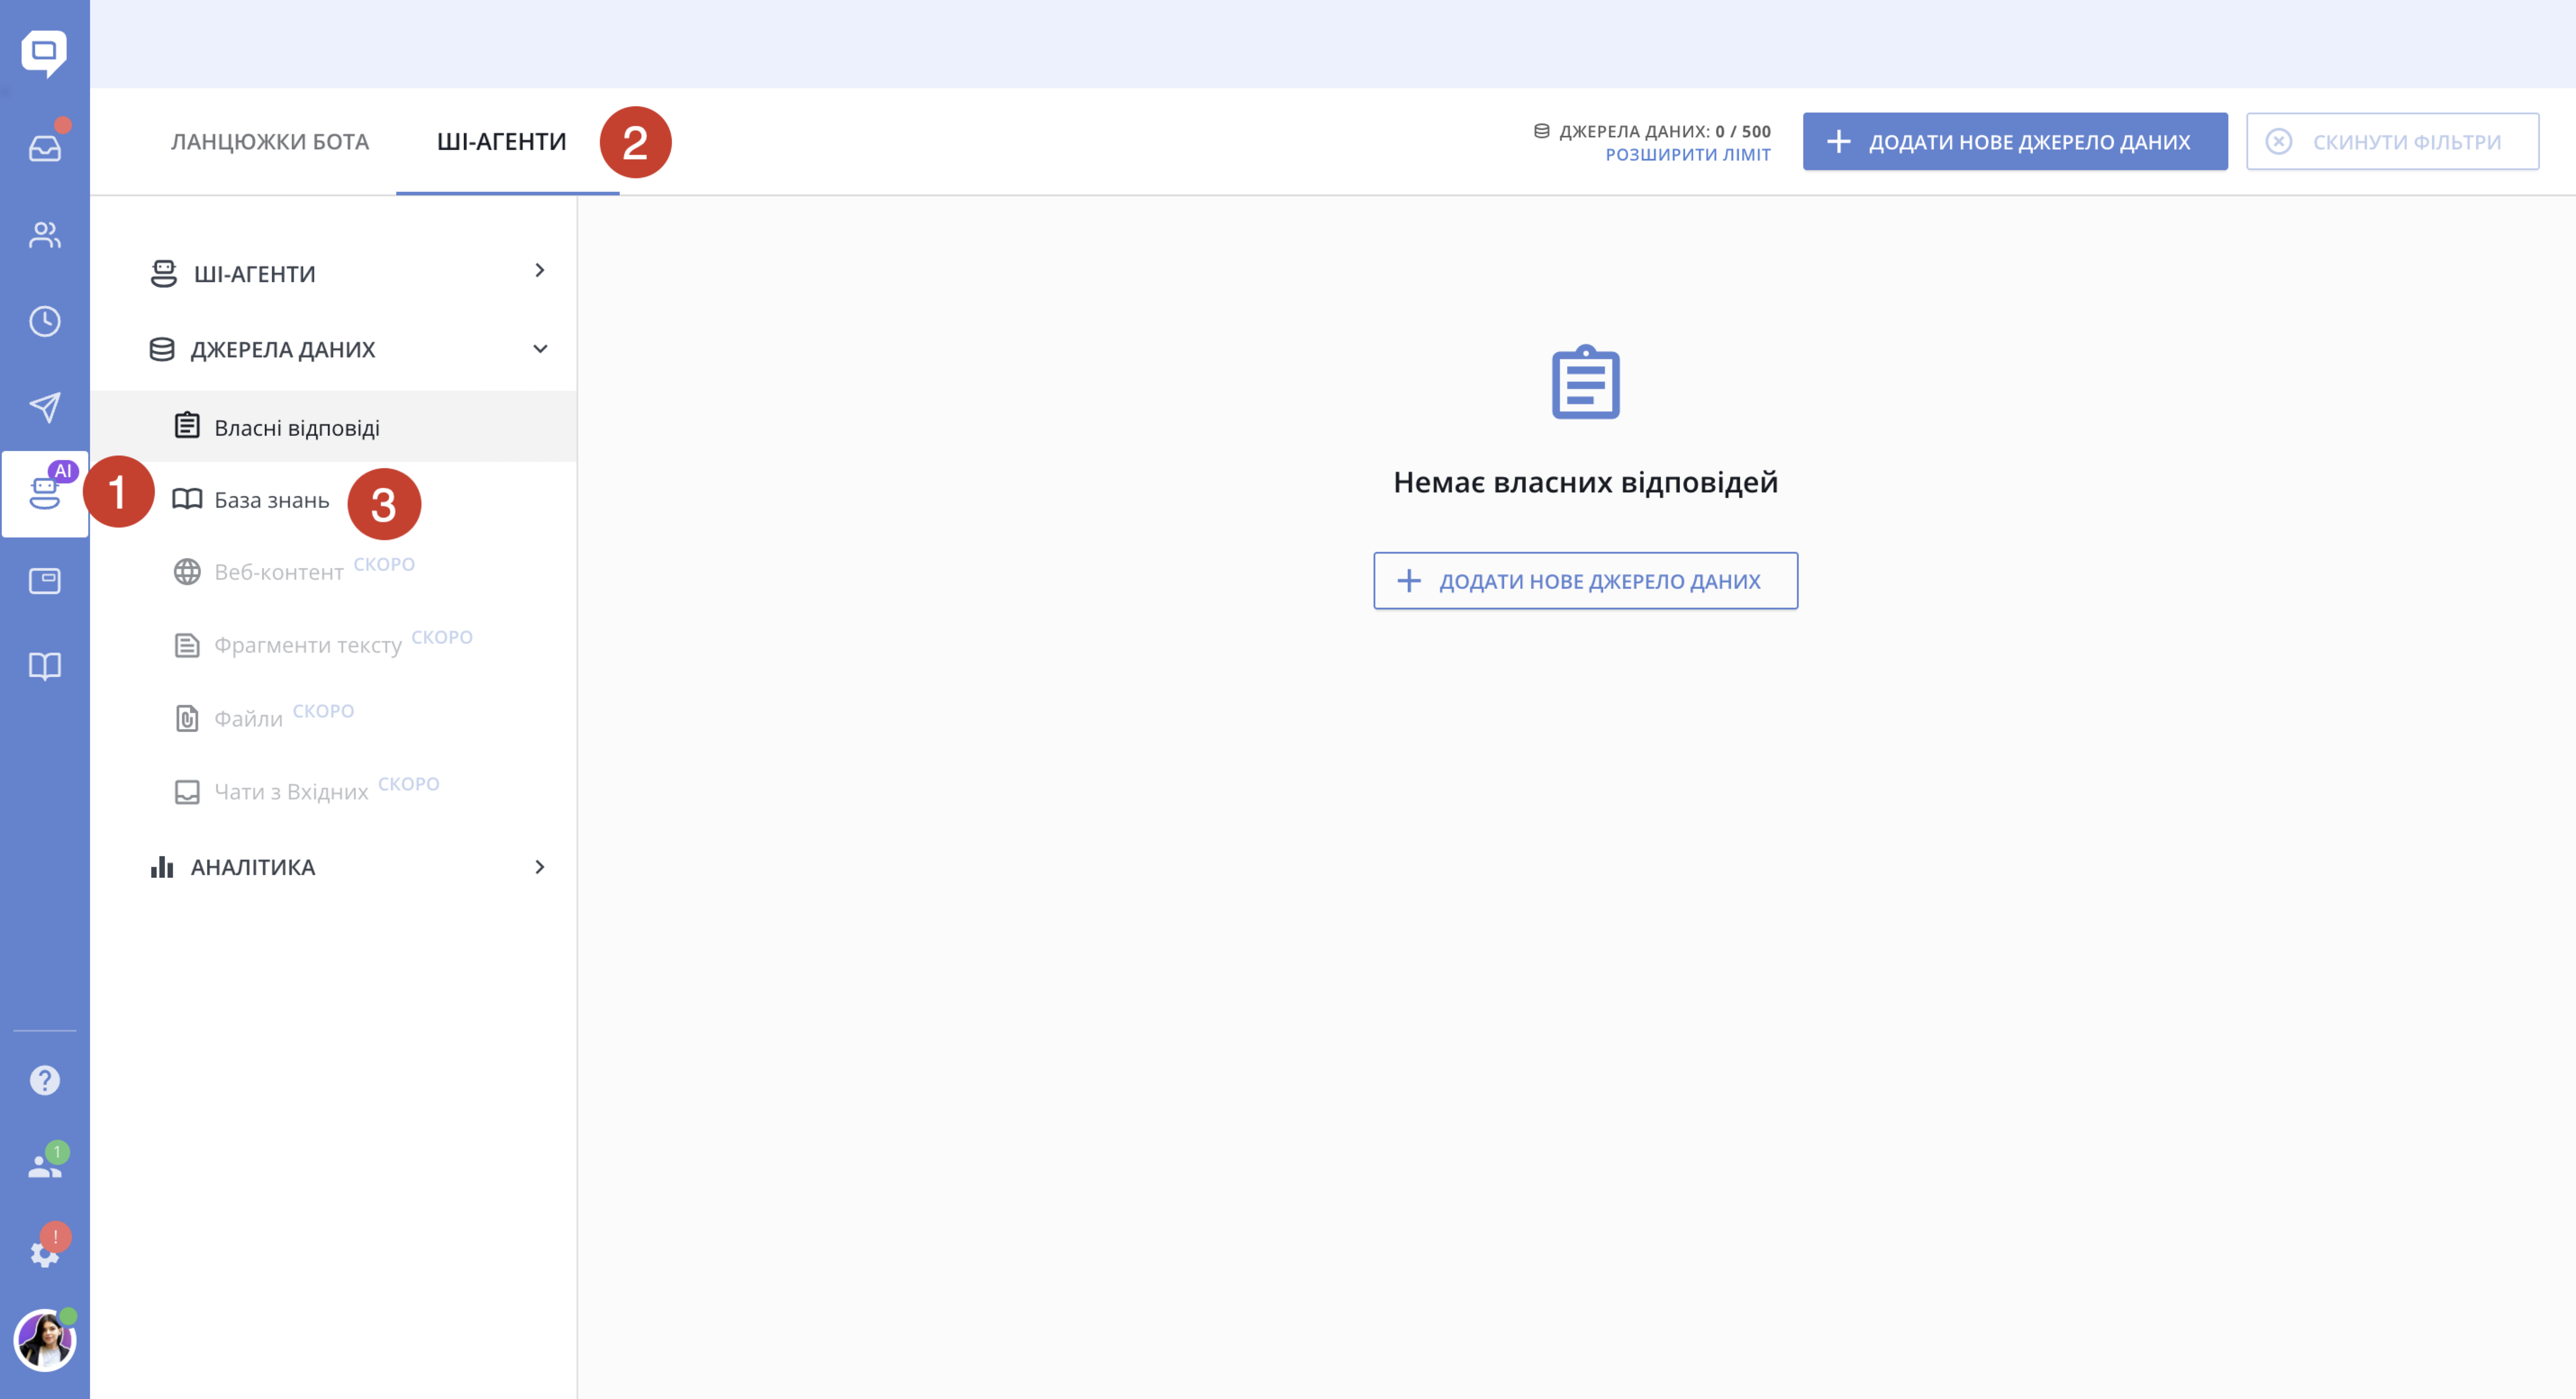Select the АНАЛІТИКА section label

pos(253,868)
